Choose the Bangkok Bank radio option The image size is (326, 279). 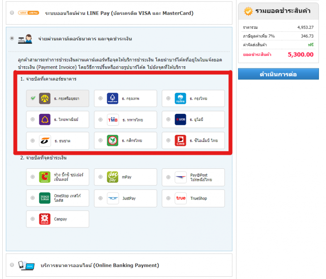point(100,98)
